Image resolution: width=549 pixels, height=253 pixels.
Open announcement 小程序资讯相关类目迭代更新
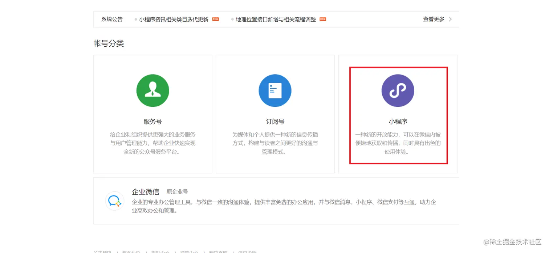(174, 20)
